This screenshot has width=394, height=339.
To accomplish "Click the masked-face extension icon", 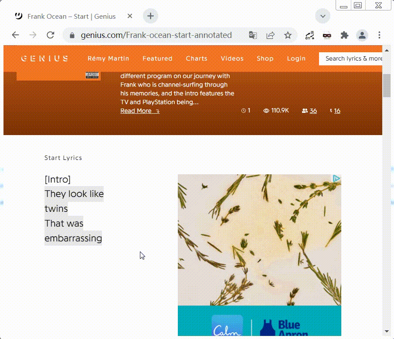I will [327, 35].
